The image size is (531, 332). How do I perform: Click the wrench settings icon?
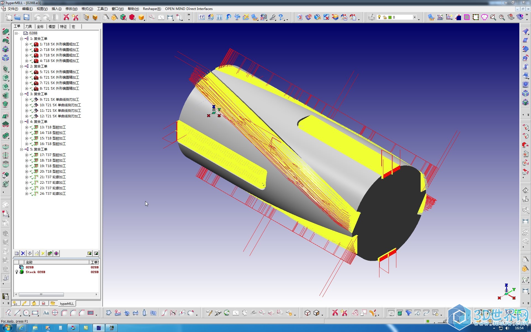272,17
